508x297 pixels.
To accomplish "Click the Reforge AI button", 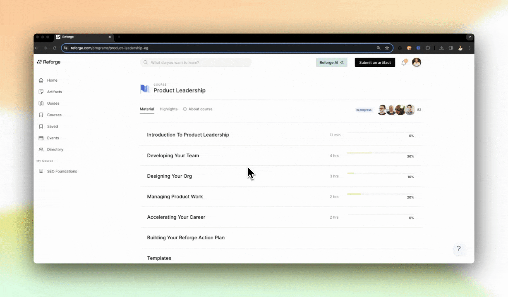I will point(332,62).
